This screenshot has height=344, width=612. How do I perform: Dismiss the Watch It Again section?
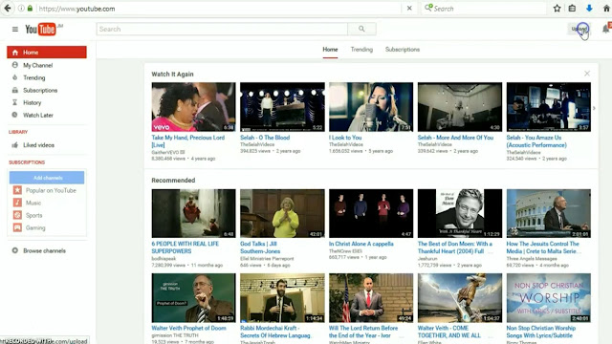pyautogui.click(x=587, y=74)
